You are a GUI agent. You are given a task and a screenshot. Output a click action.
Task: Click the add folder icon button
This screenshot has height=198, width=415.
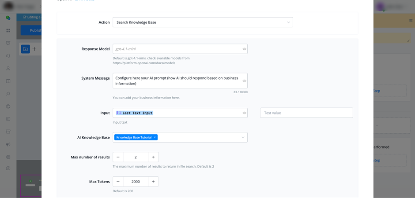point(25,49)
